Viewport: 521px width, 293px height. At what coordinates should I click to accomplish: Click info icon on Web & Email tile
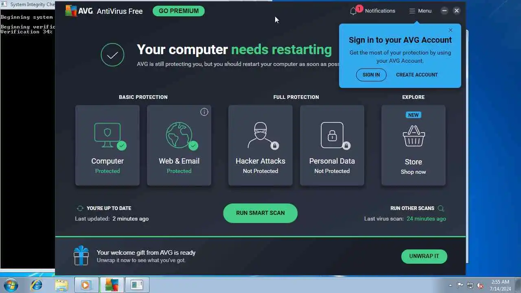204,112
